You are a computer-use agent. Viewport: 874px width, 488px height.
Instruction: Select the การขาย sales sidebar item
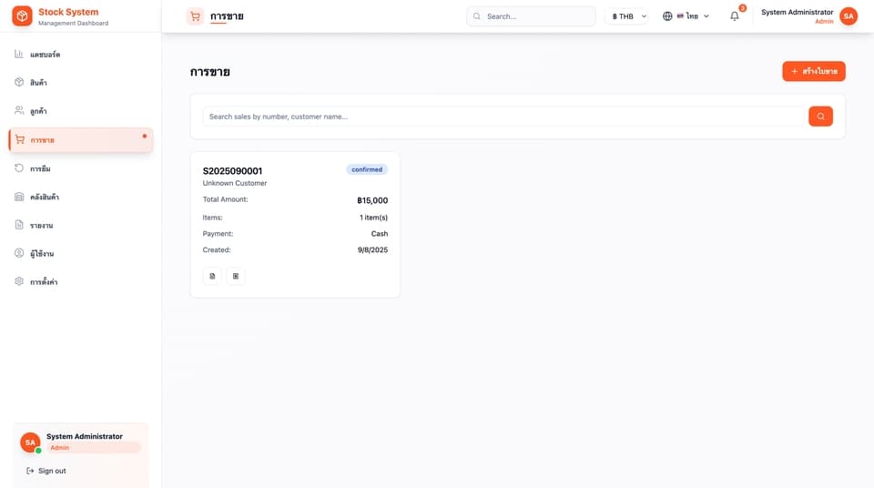[x=81, y=139]
